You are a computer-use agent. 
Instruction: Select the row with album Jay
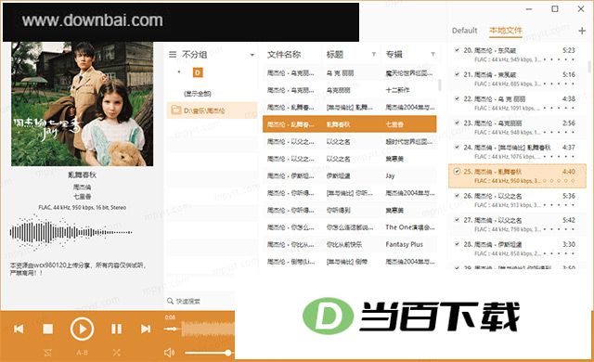click(x=349, y=175)
